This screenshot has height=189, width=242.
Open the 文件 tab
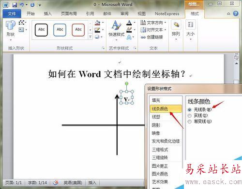[x=12, y=13]
